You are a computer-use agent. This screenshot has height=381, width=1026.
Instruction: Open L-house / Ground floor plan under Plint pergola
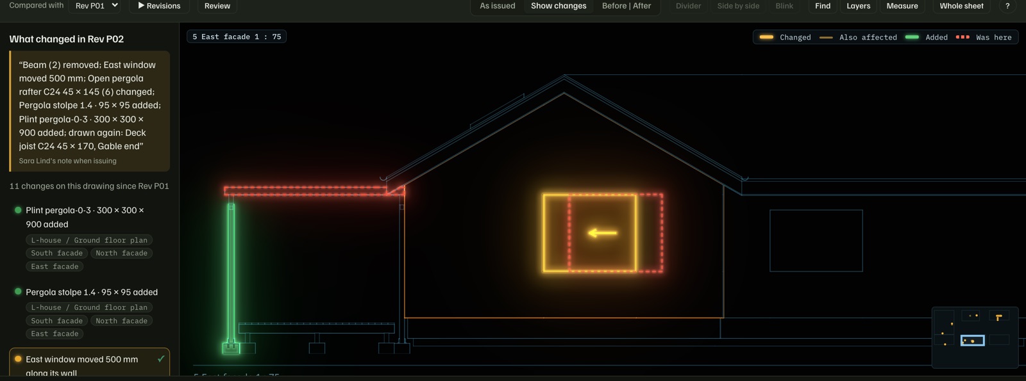tap(89, 240)
